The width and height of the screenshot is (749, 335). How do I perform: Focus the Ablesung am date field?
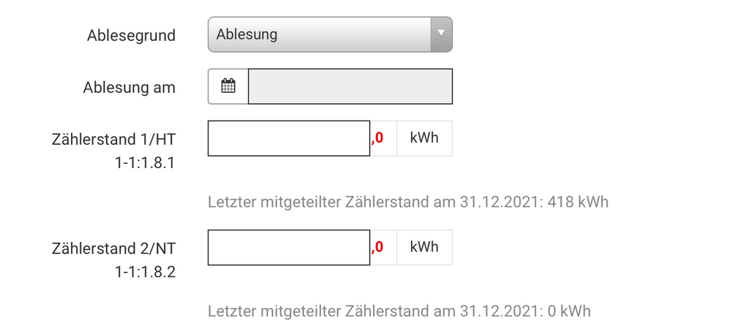(350, 86)
